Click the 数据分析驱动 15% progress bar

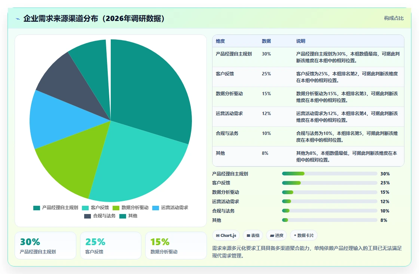(330, 192)
